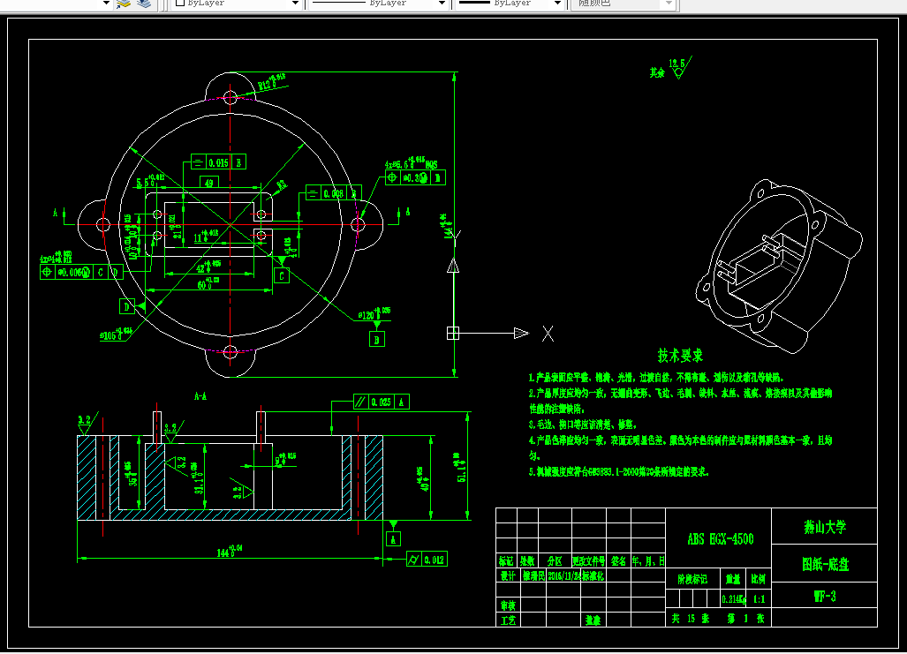Select the ⌀120 diameter dimension
This screenshot has height=654, width=907.
pos(374,314)
